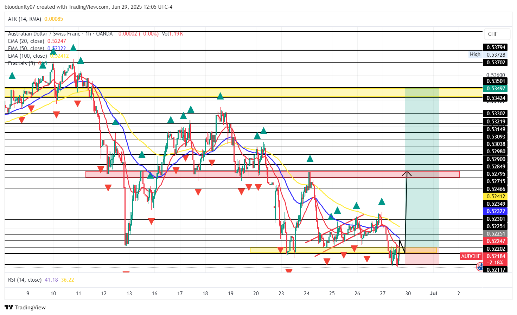Click the 0.52795 price level label
Viewport: 517px width, 315px height.
tap(496, 174)
